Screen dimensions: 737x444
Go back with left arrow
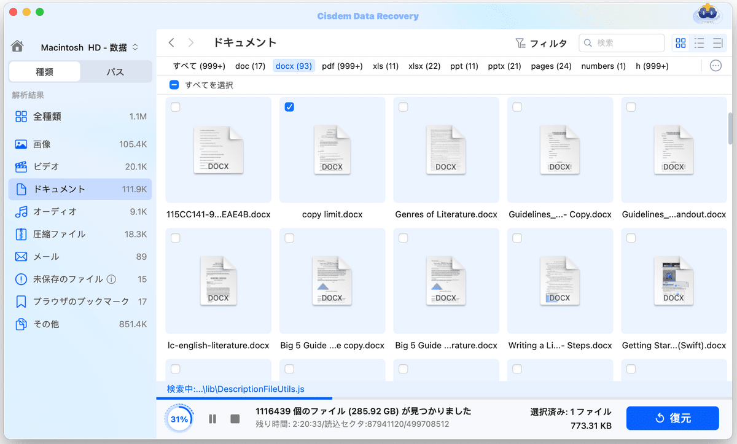click(x=172, y=43)
